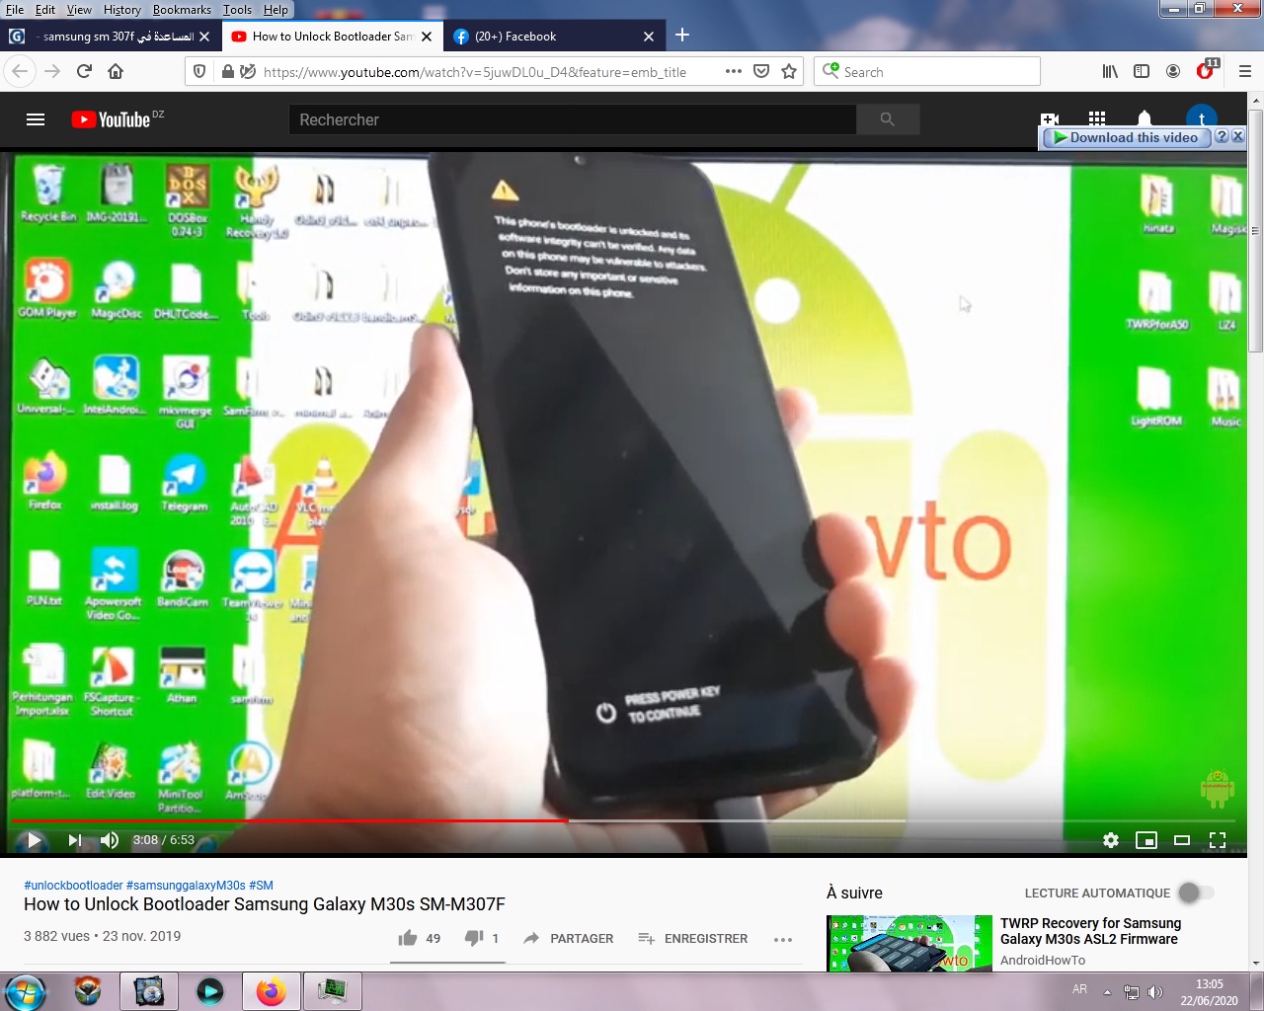Open the #samsunggalaxyM30s hashtag link
The image size is (1264, 1011).
(186, 886)
